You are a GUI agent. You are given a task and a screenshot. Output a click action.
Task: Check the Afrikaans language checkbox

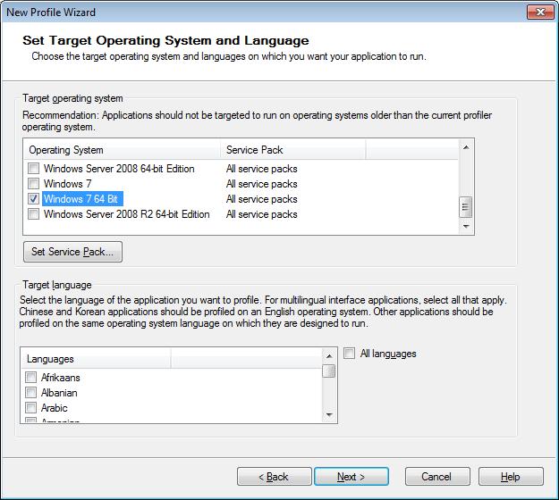pos(31,377)
